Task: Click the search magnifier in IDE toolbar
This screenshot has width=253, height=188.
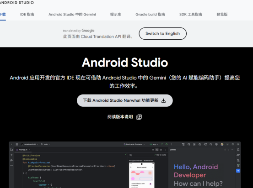Action: (211, 144)
